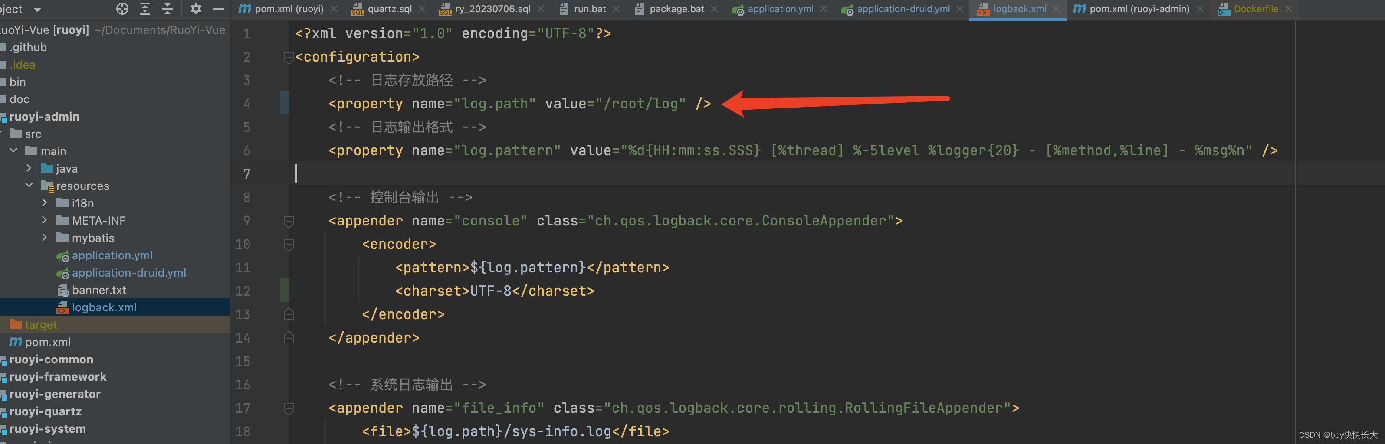Image resolution: width=1385 pixels, height=444 pixels.
Task: Click Collapse All icon in project panel
Action: (x=168, y=9)
